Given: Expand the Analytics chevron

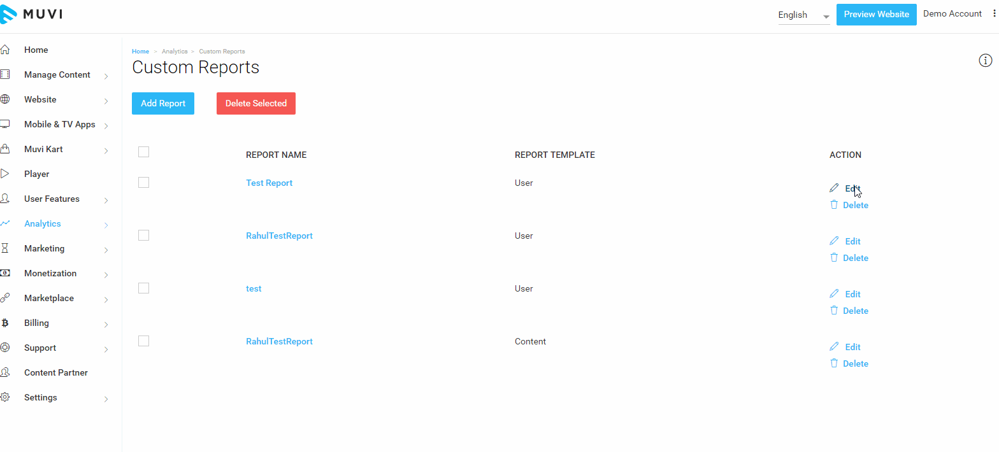Looking at the screenshot, I should pyautogui.click(x=106, y=225).
